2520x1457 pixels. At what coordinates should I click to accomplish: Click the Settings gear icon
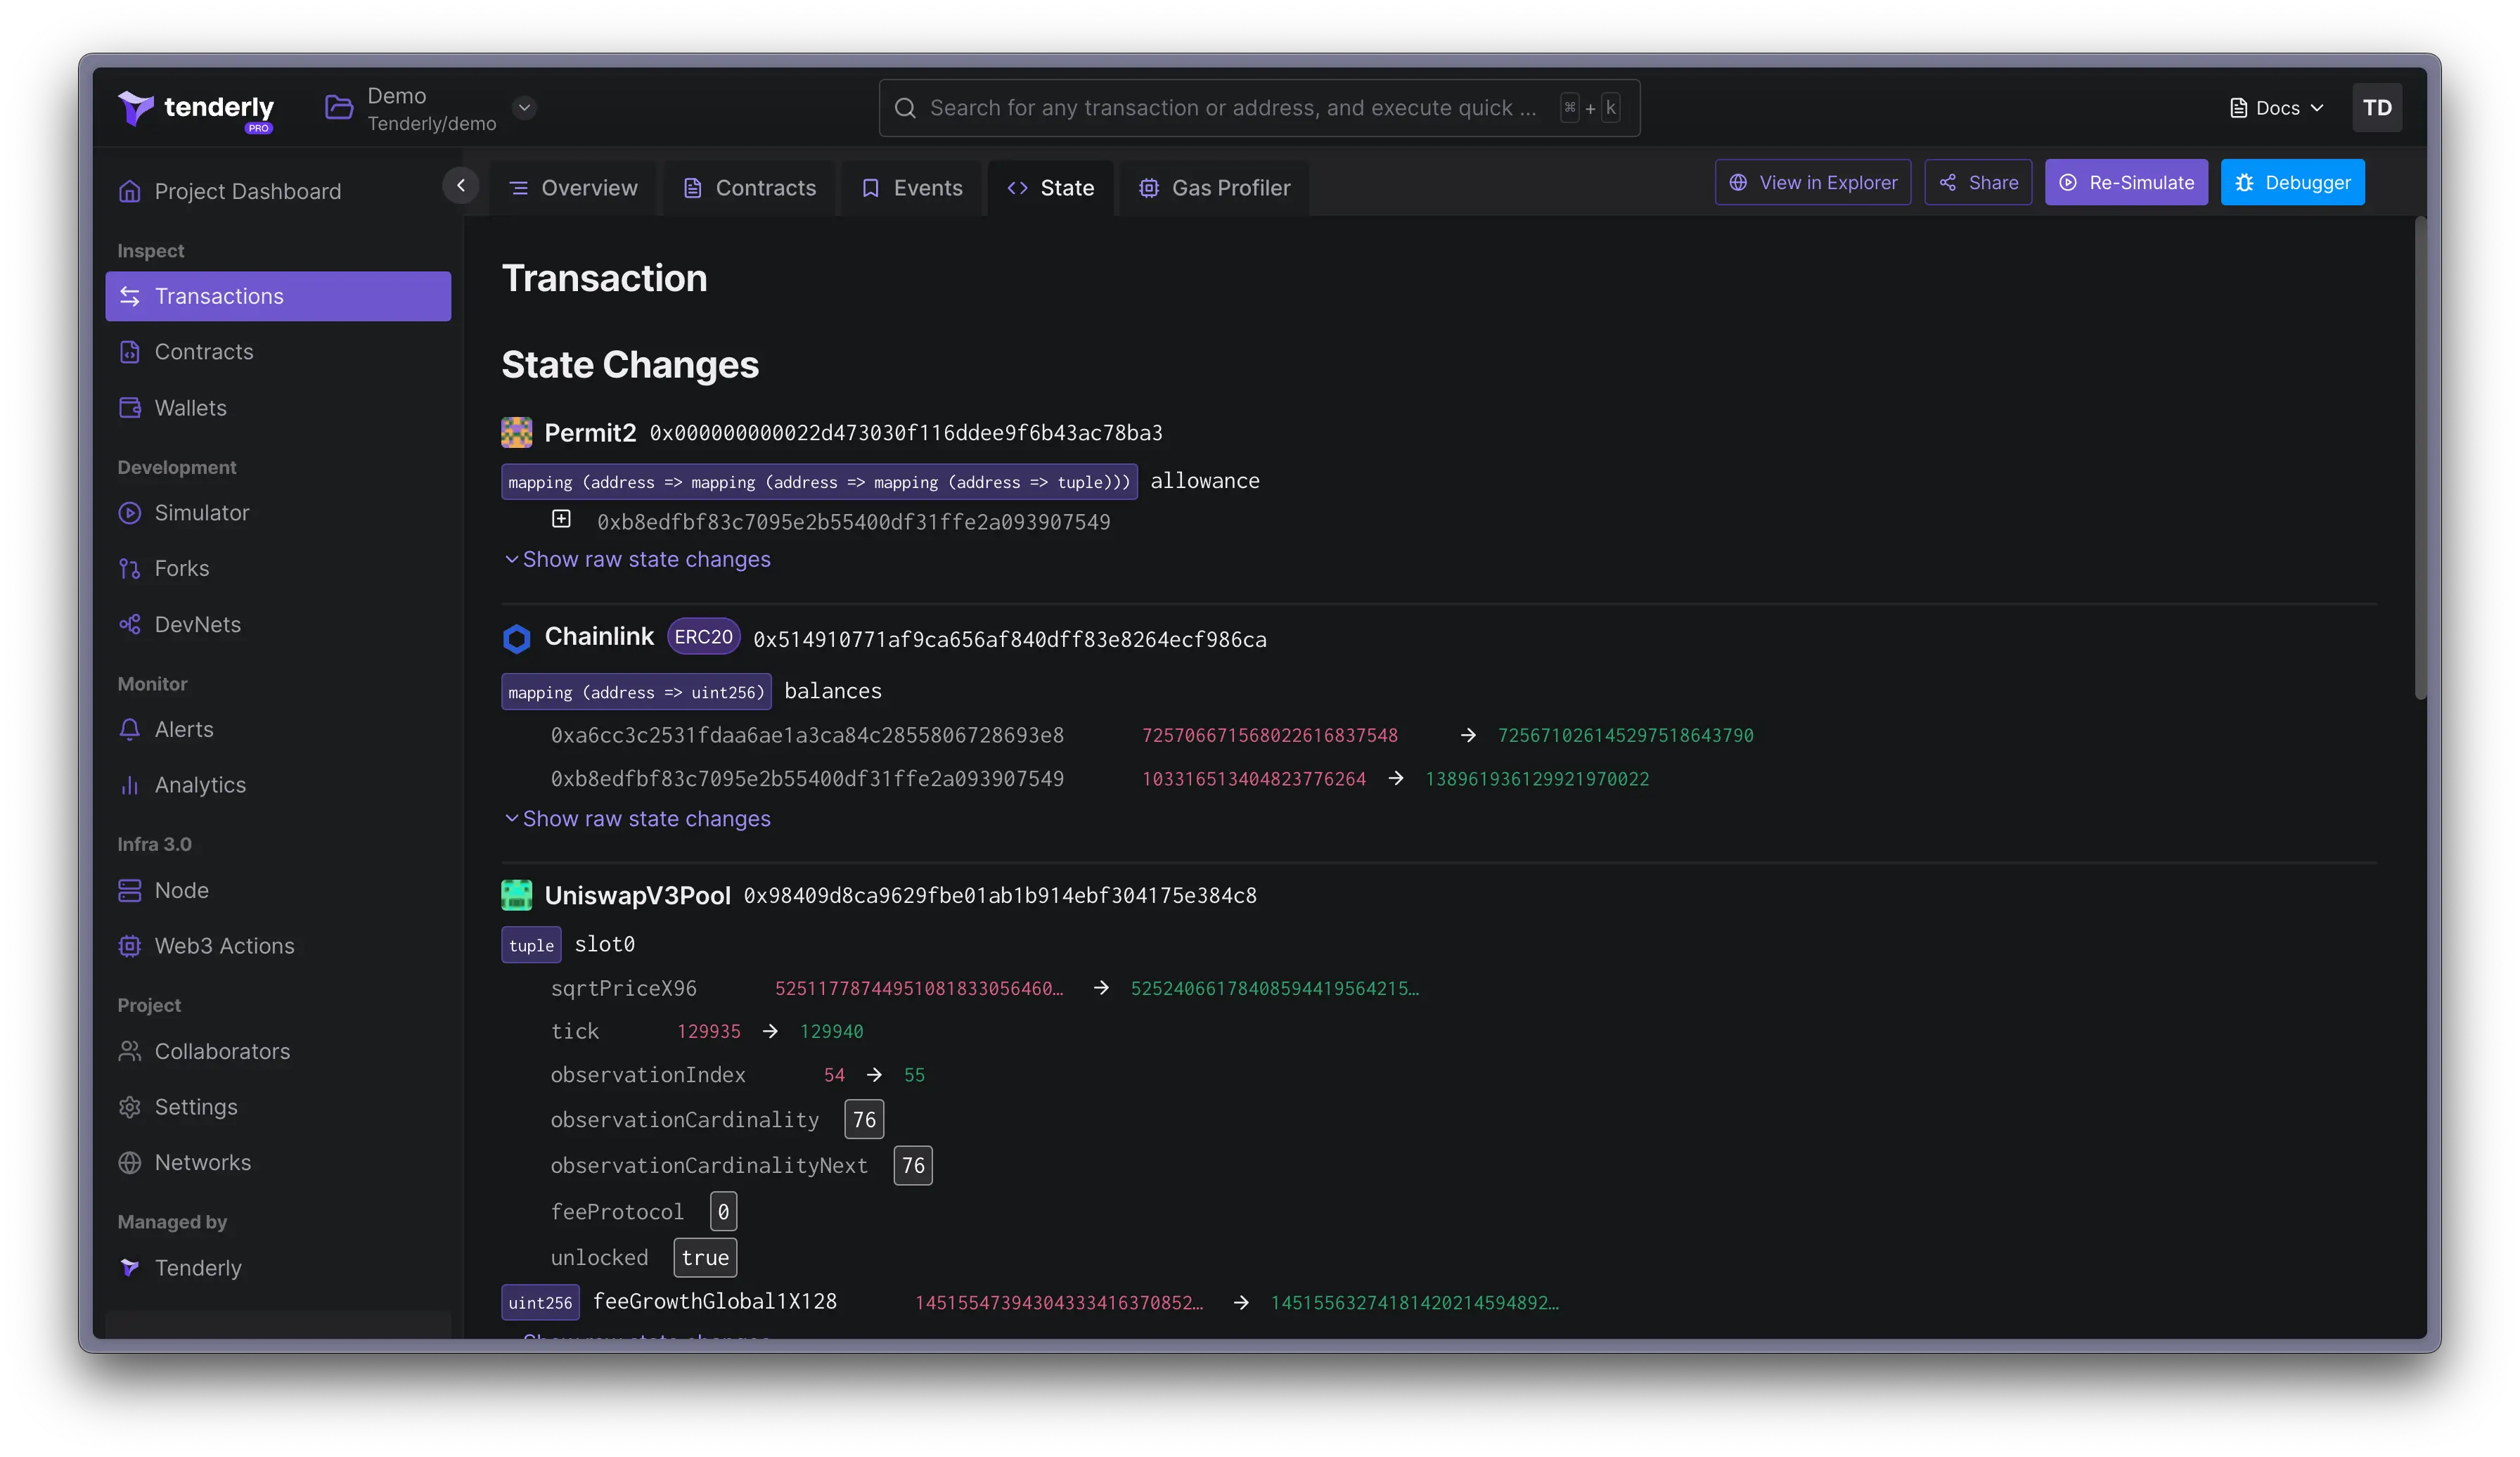[x=130, y=1107]
